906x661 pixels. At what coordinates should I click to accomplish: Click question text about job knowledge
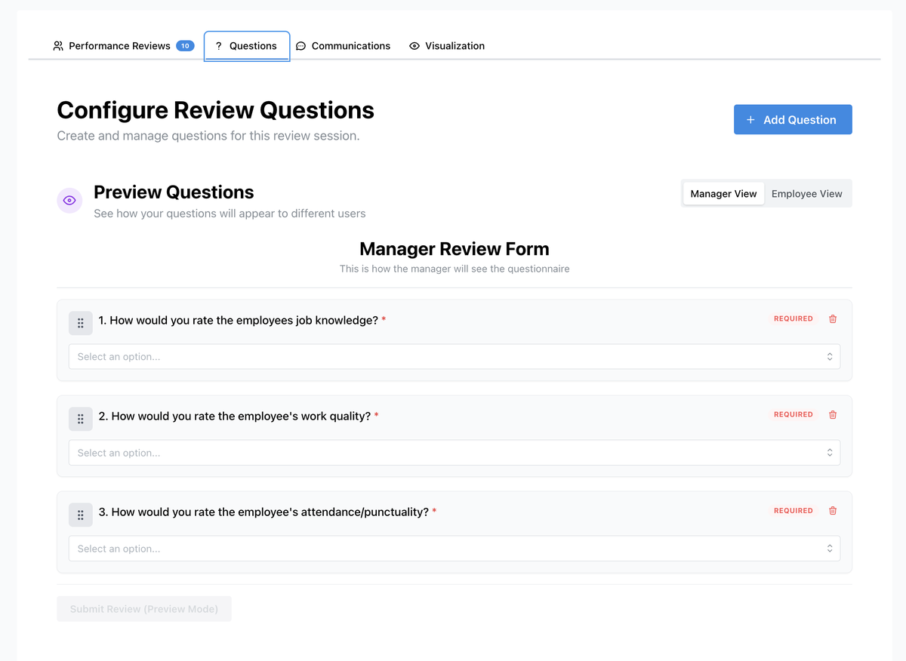(x=239, y=321)
